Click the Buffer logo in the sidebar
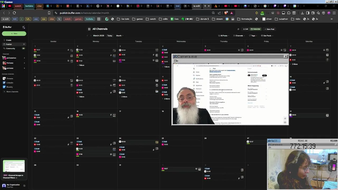Image resolution: width=338 pixels, height=190 pixels. 7,27
